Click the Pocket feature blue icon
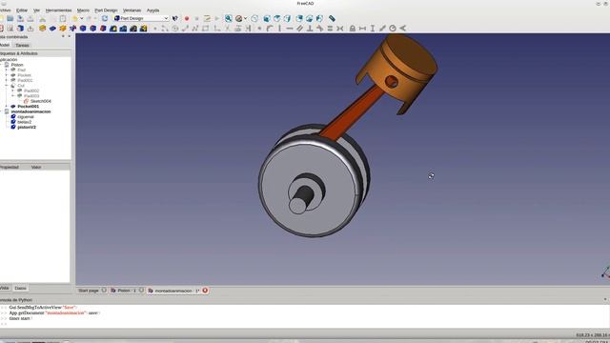Image resolution: width=610 pixels, height=343 pixels. 52,28
